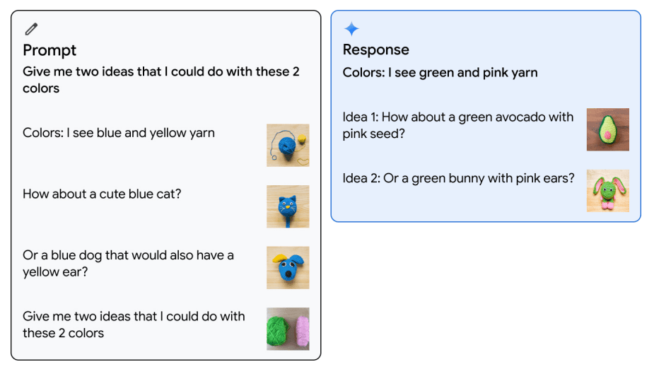Click the Prompt heading
Screen dimensions: 654x374
coord(49,50)
